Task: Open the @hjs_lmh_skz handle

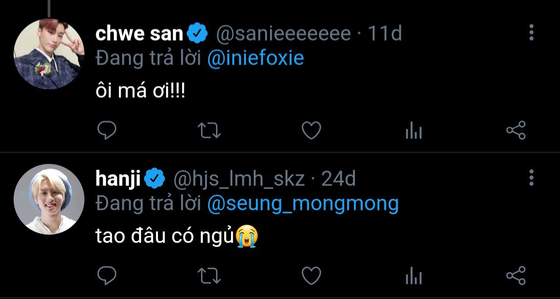Action: (239, 179)
